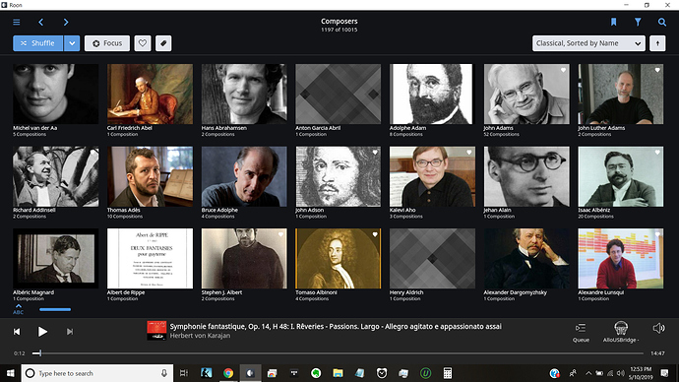Click the tag icon button
The width and height of the screenshot is (679, 382).
163,43
